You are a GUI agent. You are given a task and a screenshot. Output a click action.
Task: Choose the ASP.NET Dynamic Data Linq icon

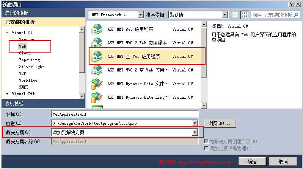97,97
